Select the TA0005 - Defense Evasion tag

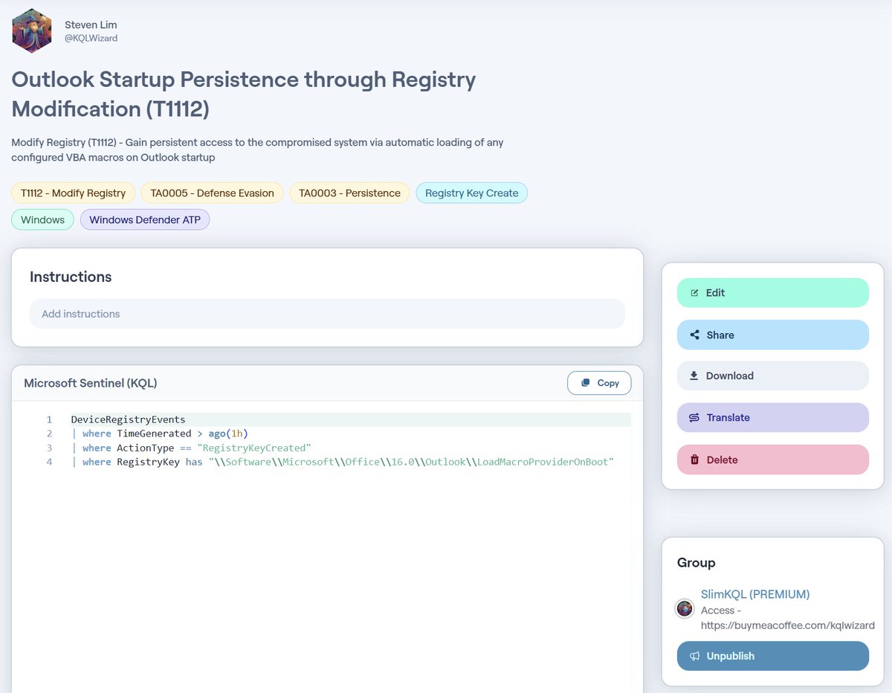click(x=212, y=193)
